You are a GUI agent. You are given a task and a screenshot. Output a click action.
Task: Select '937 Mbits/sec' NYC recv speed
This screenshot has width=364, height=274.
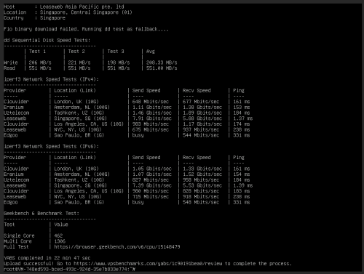tap(201, 129)
